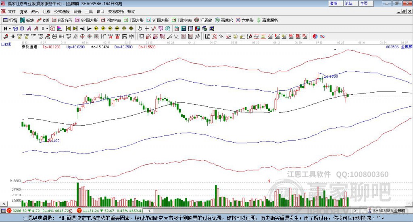Select the hand pan tool
The width and height of the screenshot is (413, 222).
pyautogui.click(x=140, y=29)
